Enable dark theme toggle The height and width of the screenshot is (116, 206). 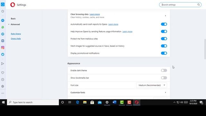click(164, 70)
